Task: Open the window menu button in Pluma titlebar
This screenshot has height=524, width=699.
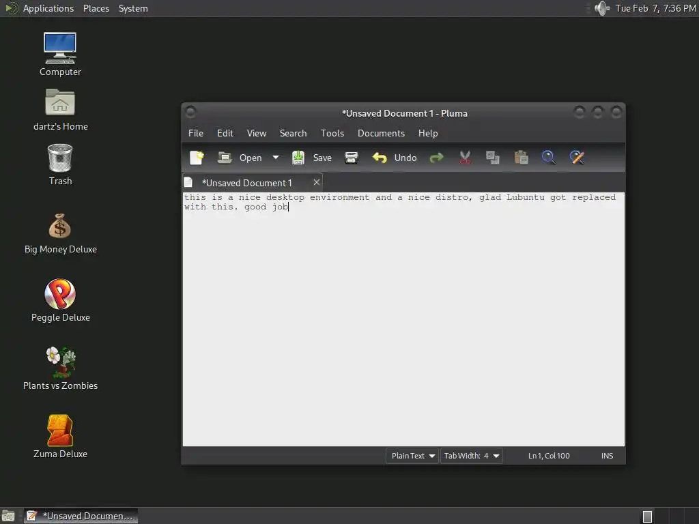Action: 190,112
